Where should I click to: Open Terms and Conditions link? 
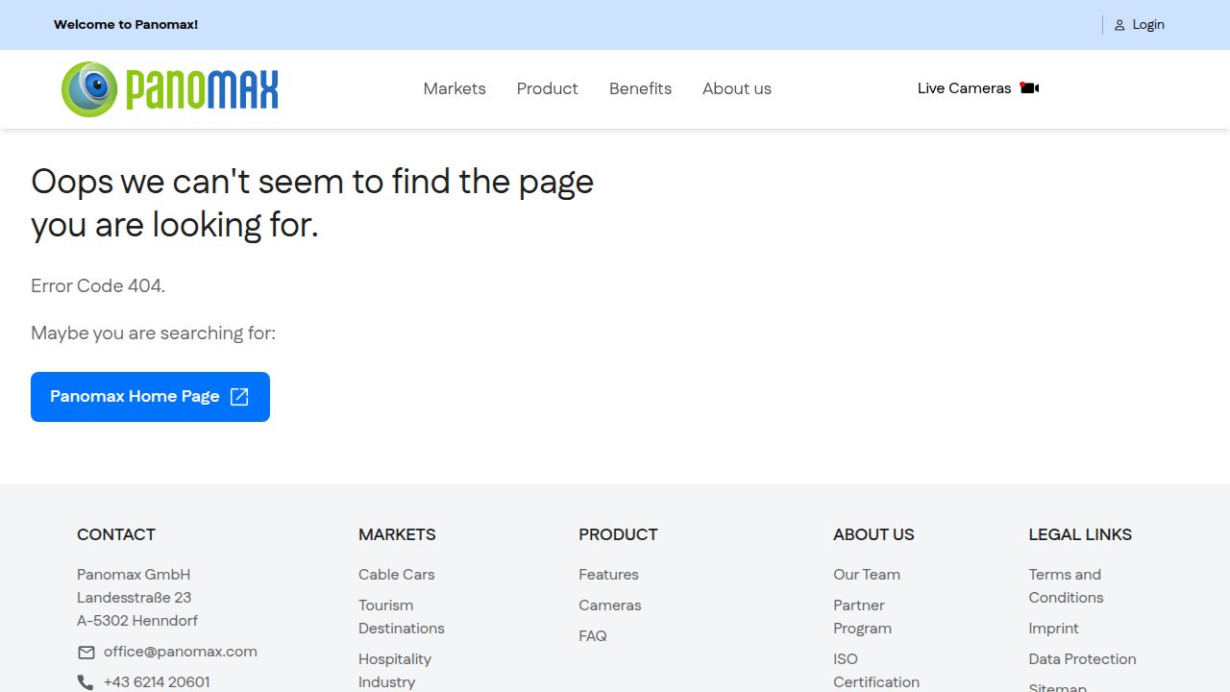[1067, 586]
